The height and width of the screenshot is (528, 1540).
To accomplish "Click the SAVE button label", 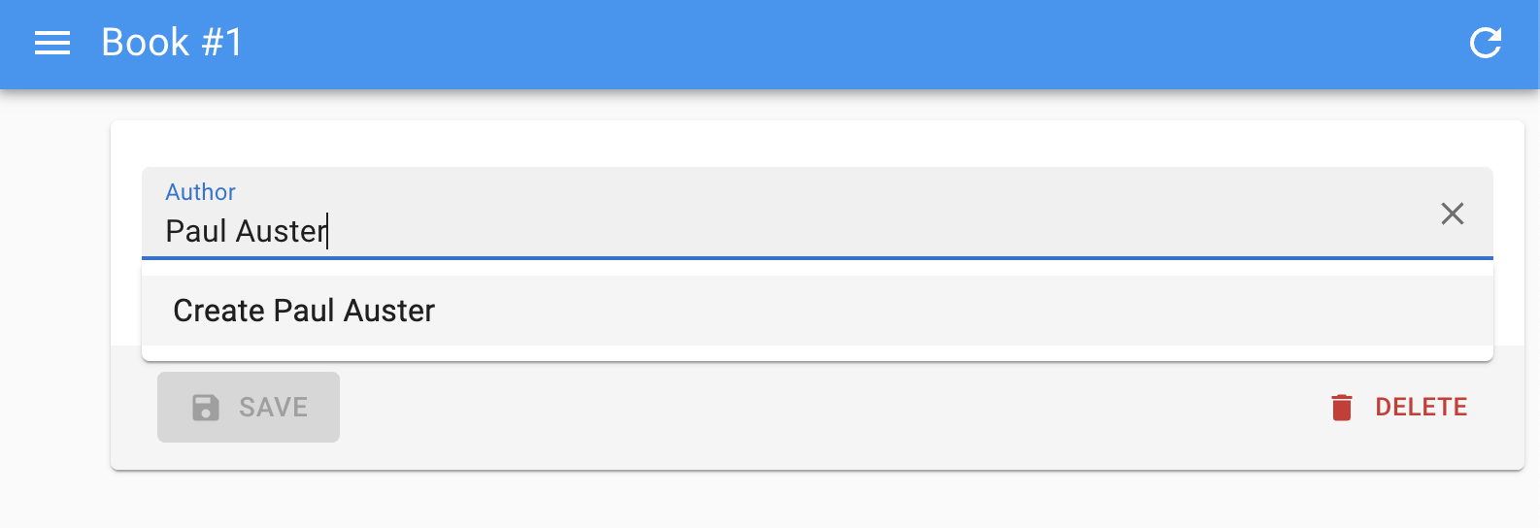I will pyautogui.click(x=273, y=408).
